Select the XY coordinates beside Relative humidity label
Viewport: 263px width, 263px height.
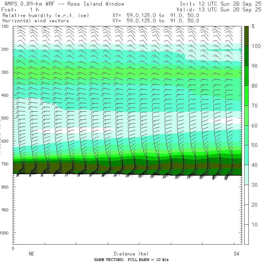(x=156, y=15)
